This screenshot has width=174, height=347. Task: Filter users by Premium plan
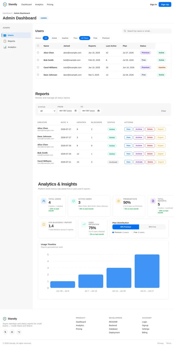pos(106,38)
